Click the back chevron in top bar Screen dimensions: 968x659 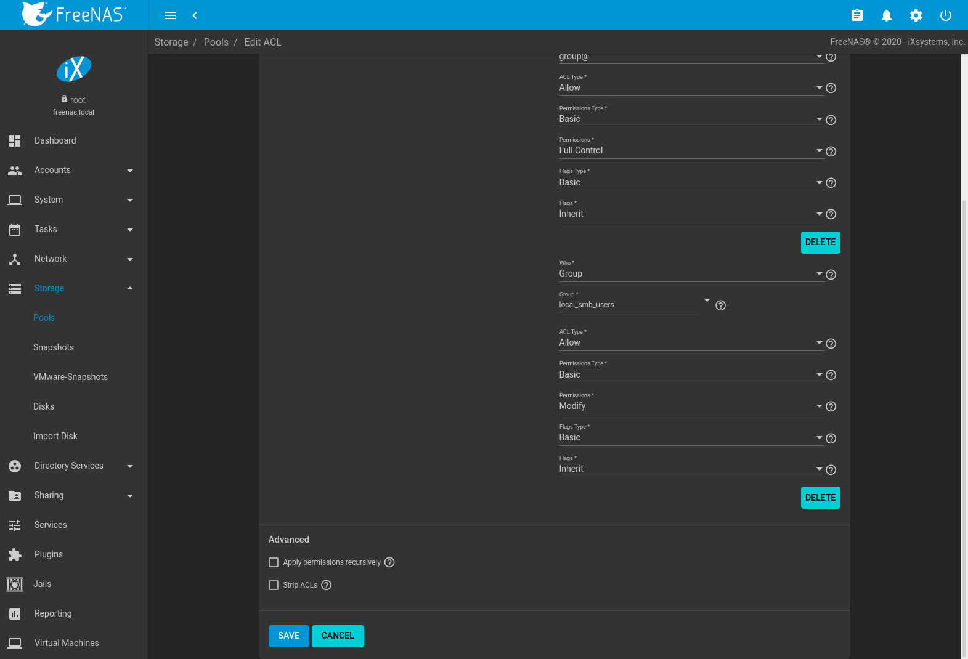(195, 15)
